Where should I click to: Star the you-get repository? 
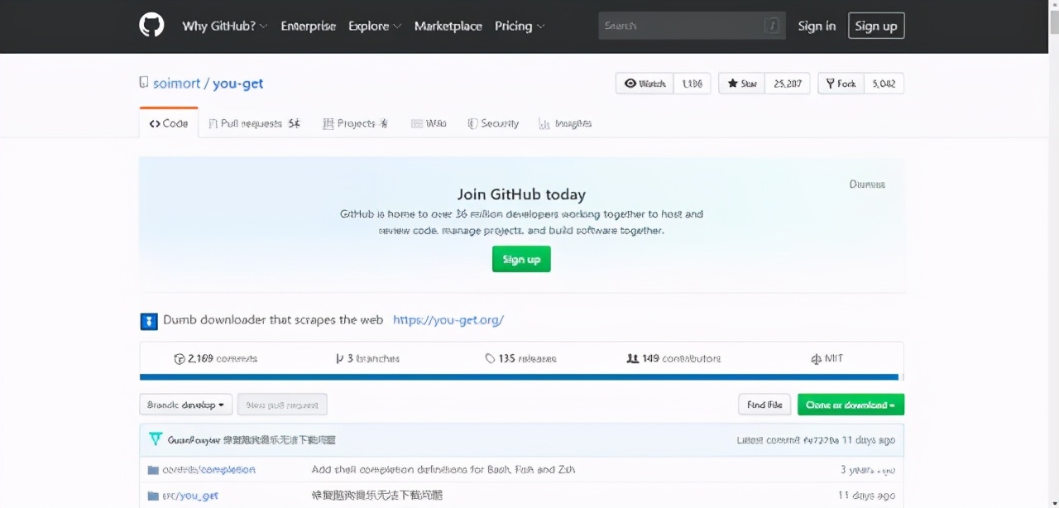coord(742,84)
